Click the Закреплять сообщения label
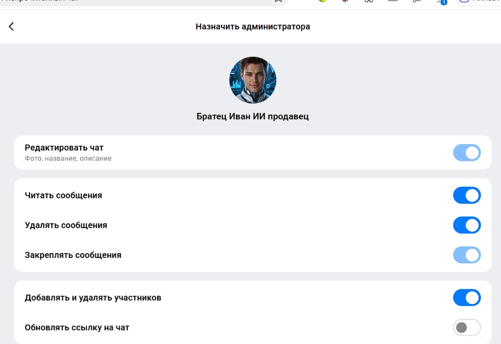This screenshot has width=501, height=344. (73, 255)
